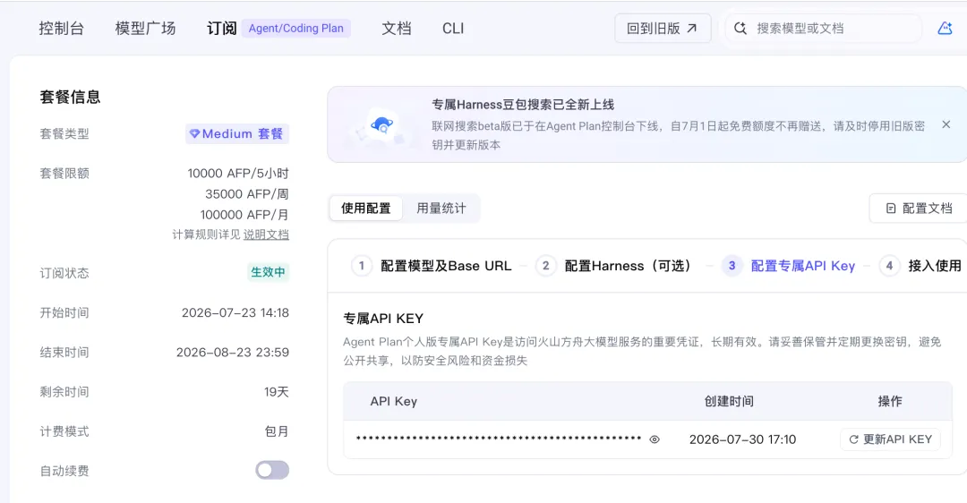967x503 pixels.
Task: Click the 回到旧版 button
Action: [663, 29]
